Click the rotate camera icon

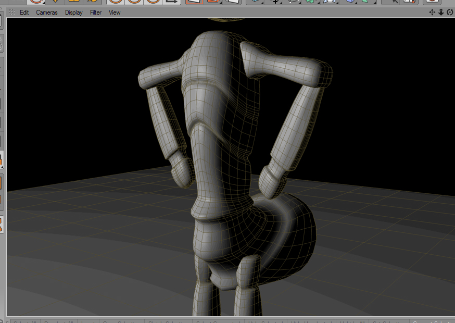point(450,12)
